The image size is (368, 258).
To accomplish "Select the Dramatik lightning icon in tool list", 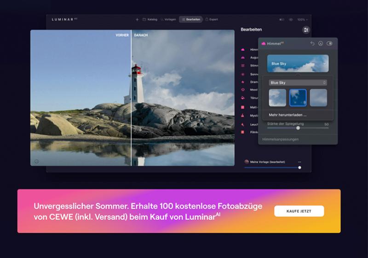I will pos(243,82).
